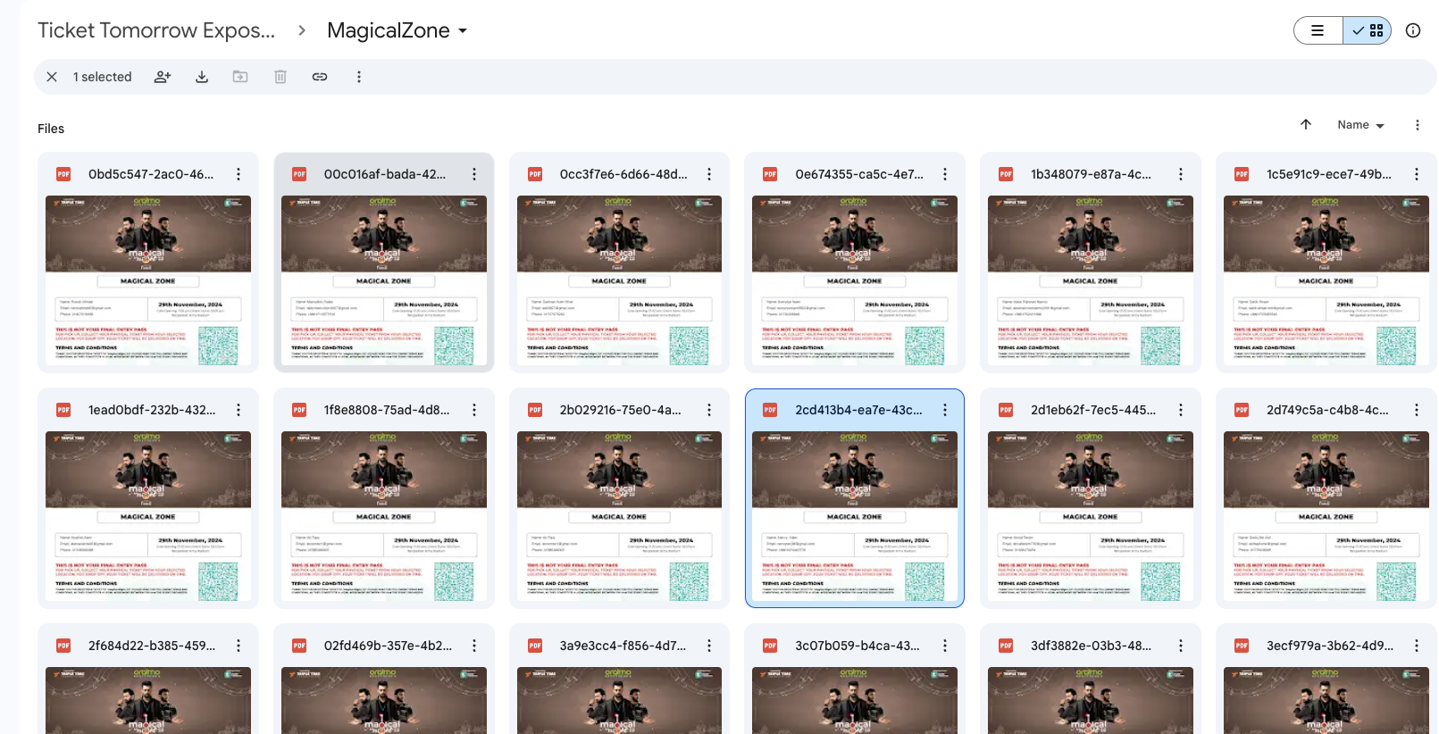Screen dimensions: 1439x734
Task: Copy link to the selected file
Action: pyautogui.click(x=320, y=77)
